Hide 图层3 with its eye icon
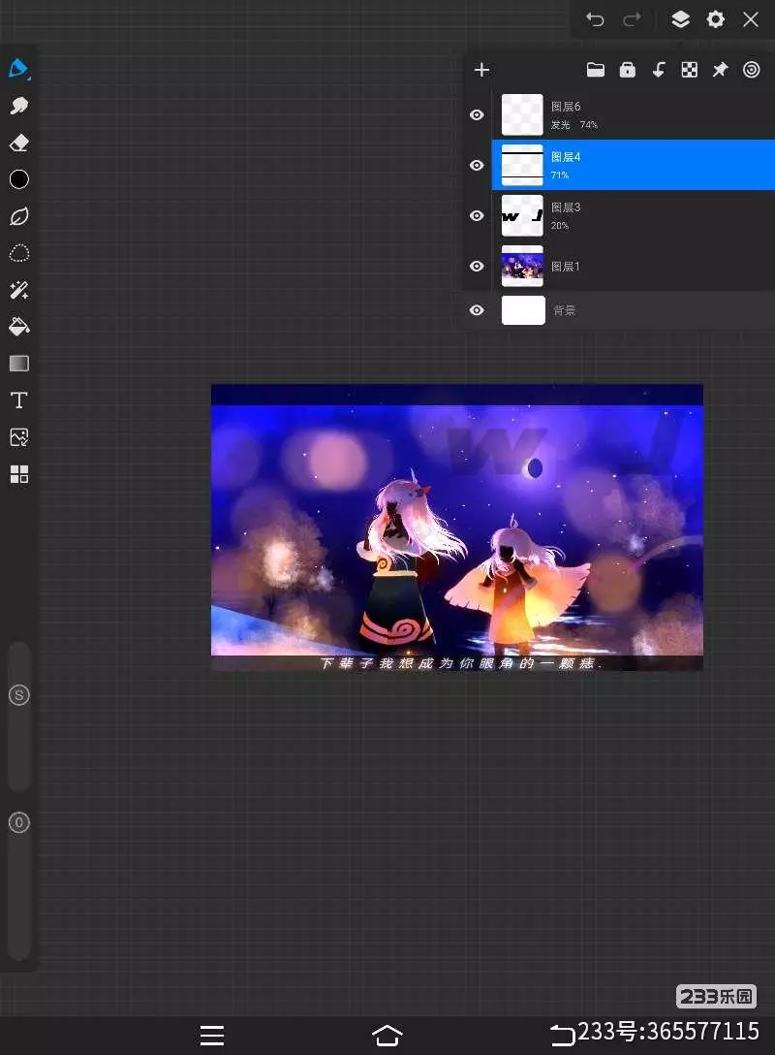This screenshot has width=775, height=1055. [x=477, y=216]
